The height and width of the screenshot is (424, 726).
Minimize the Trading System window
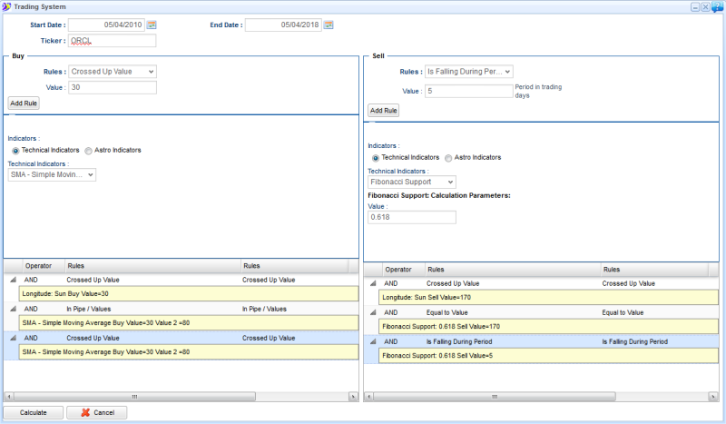point(695,6)
